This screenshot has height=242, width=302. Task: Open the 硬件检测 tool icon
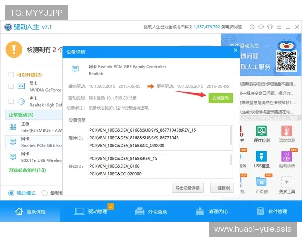click(261, 131)
